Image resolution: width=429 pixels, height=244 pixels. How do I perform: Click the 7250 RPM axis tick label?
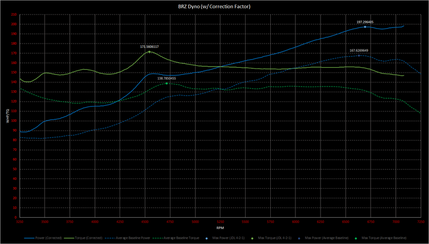[421, 221]
